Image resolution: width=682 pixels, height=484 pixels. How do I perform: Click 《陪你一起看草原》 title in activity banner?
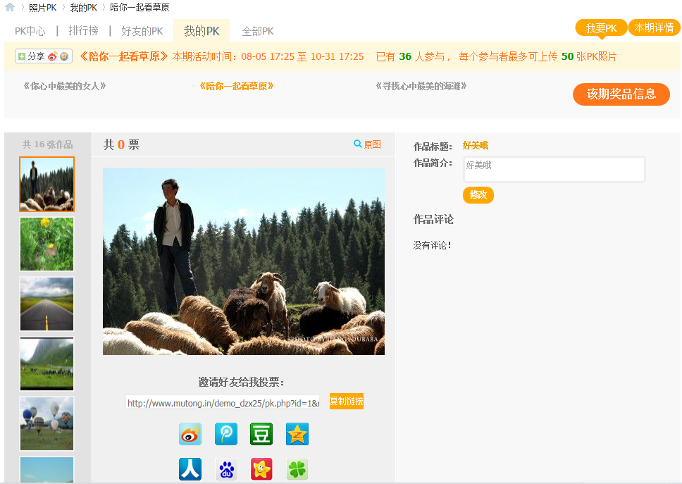tap(124, 56)
